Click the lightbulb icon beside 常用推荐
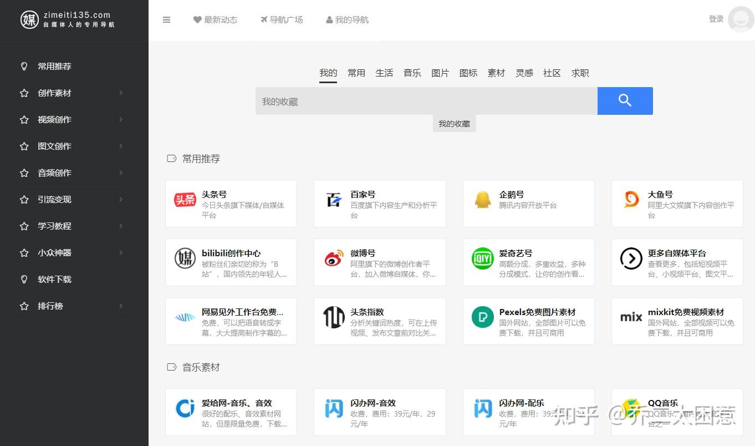This screenshot has width=755, height=446. pyautogui.click(x=24, y=66)
